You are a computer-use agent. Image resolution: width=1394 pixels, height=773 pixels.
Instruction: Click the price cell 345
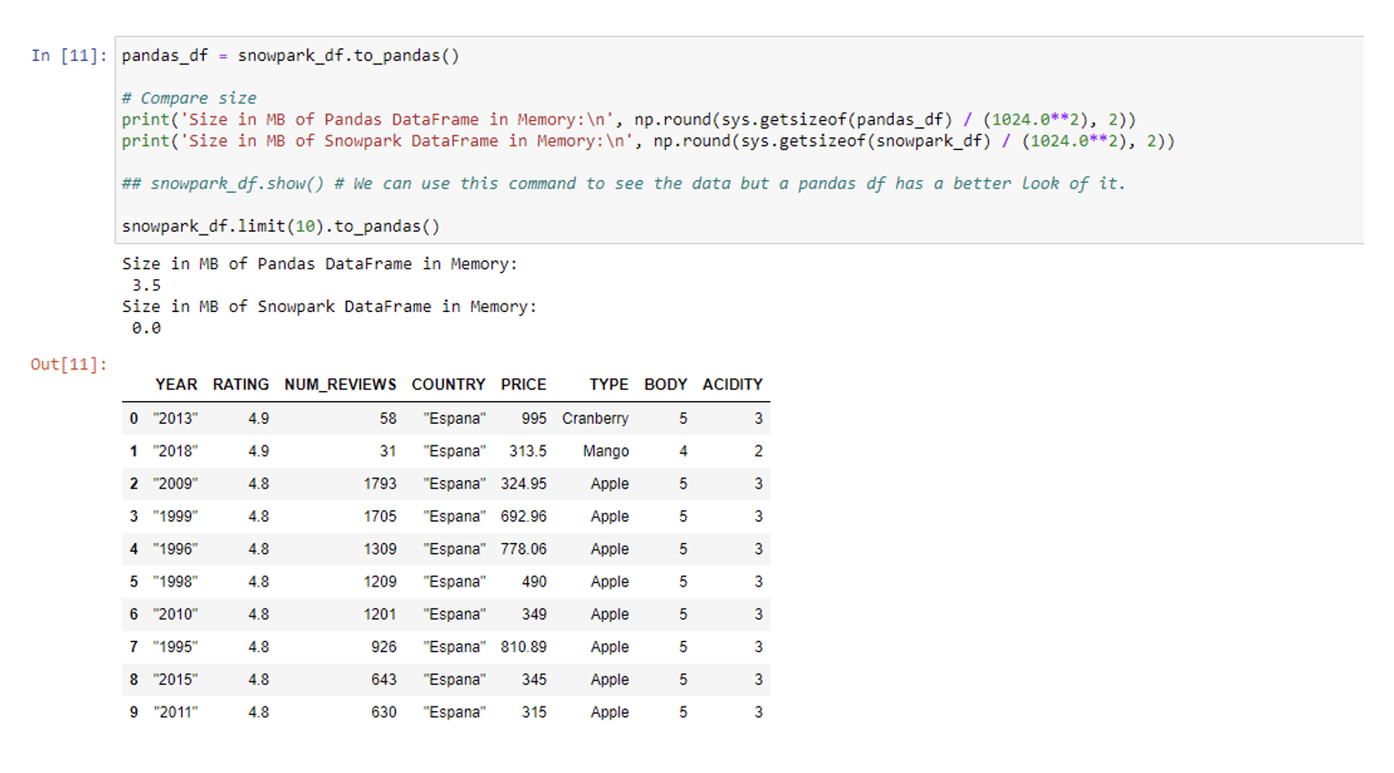pyautogui.click(x=534, y=680)
